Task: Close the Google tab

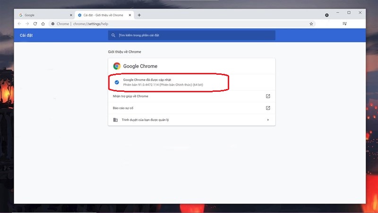Action: point(71,15)
